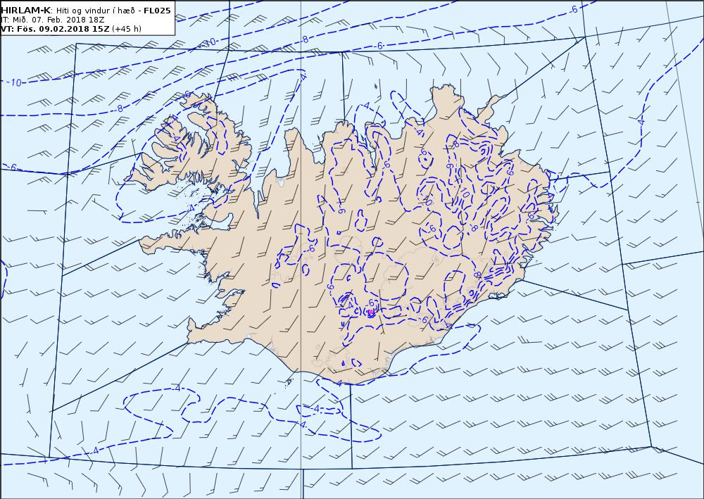Select the 'FL025' flight level label
Screen dimensions: 704x499
click(157, 11)
